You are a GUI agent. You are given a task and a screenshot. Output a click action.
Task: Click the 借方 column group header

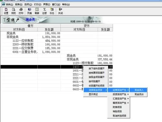[x=30, y=26]
